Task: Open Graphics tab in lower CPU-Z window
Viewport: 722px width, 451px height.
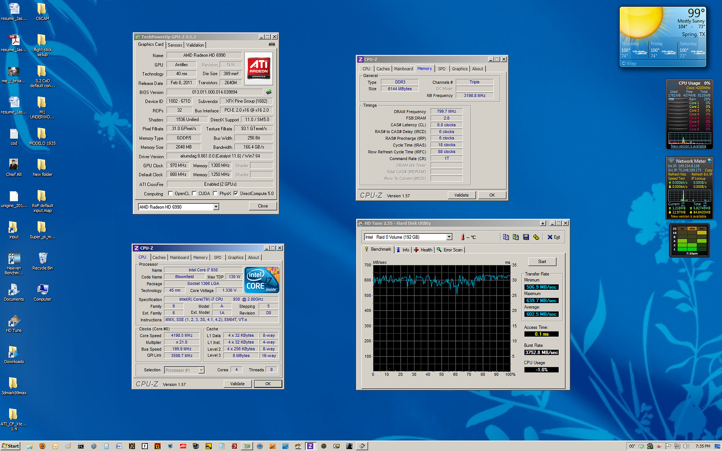Action: click(x=236, y=258)
